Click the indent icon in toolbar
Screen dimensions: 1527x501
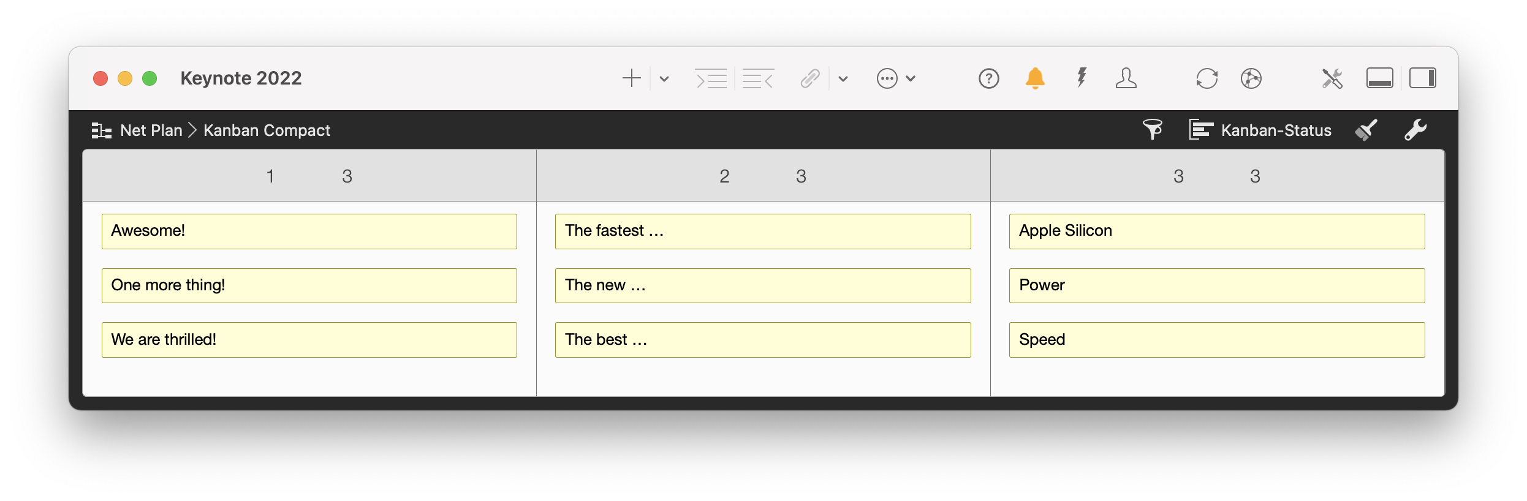pos(711,78)
